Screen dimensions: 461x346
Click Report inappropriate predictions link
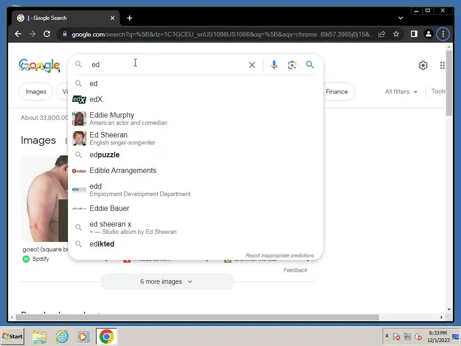280,255
